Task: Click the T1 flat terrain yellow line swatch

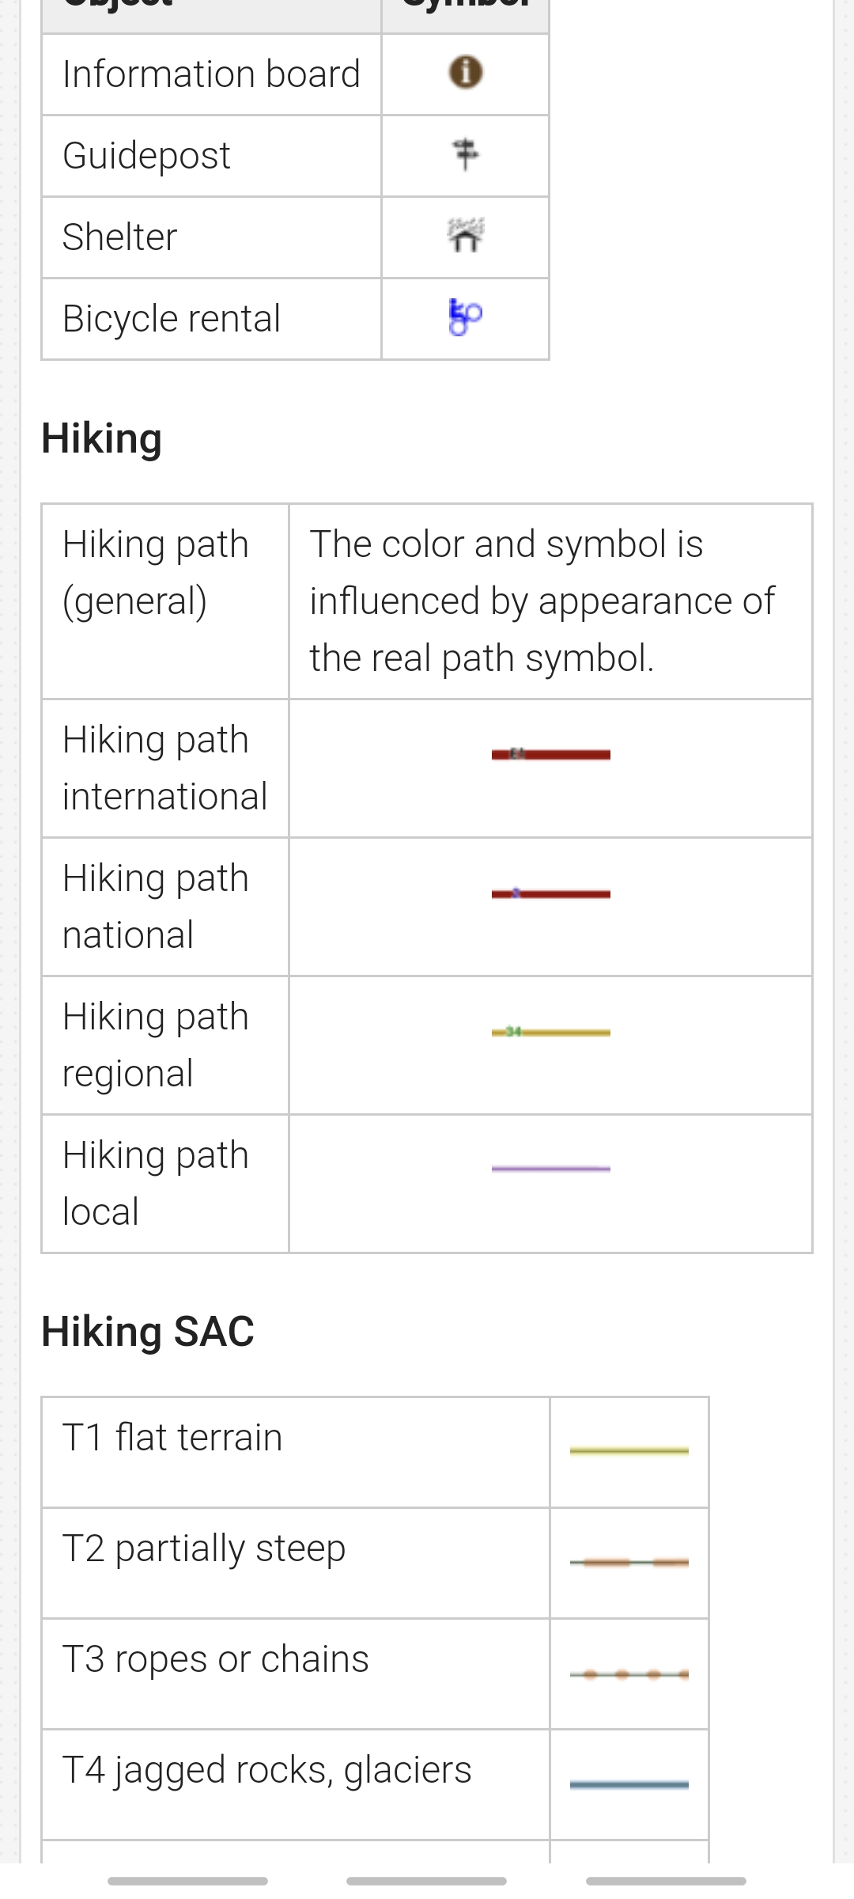Action: click(x=629, y=1451)
